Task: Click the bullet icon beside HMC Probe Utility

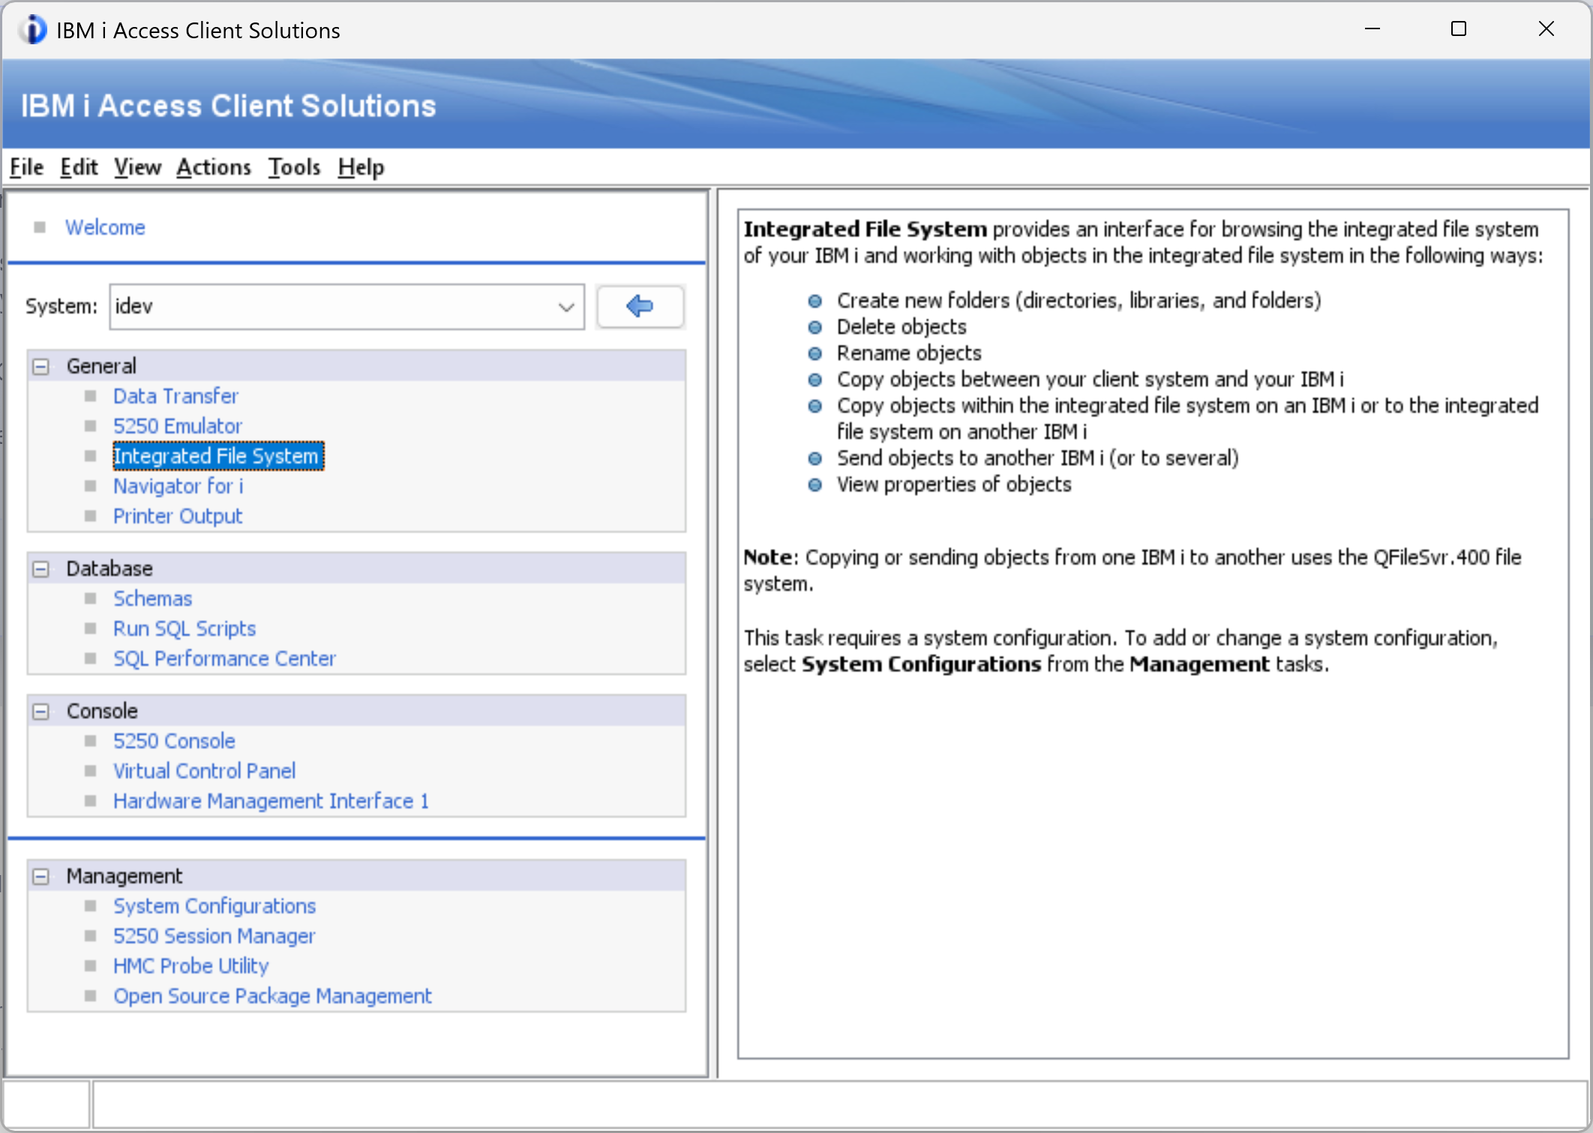Action: point(91,966)
